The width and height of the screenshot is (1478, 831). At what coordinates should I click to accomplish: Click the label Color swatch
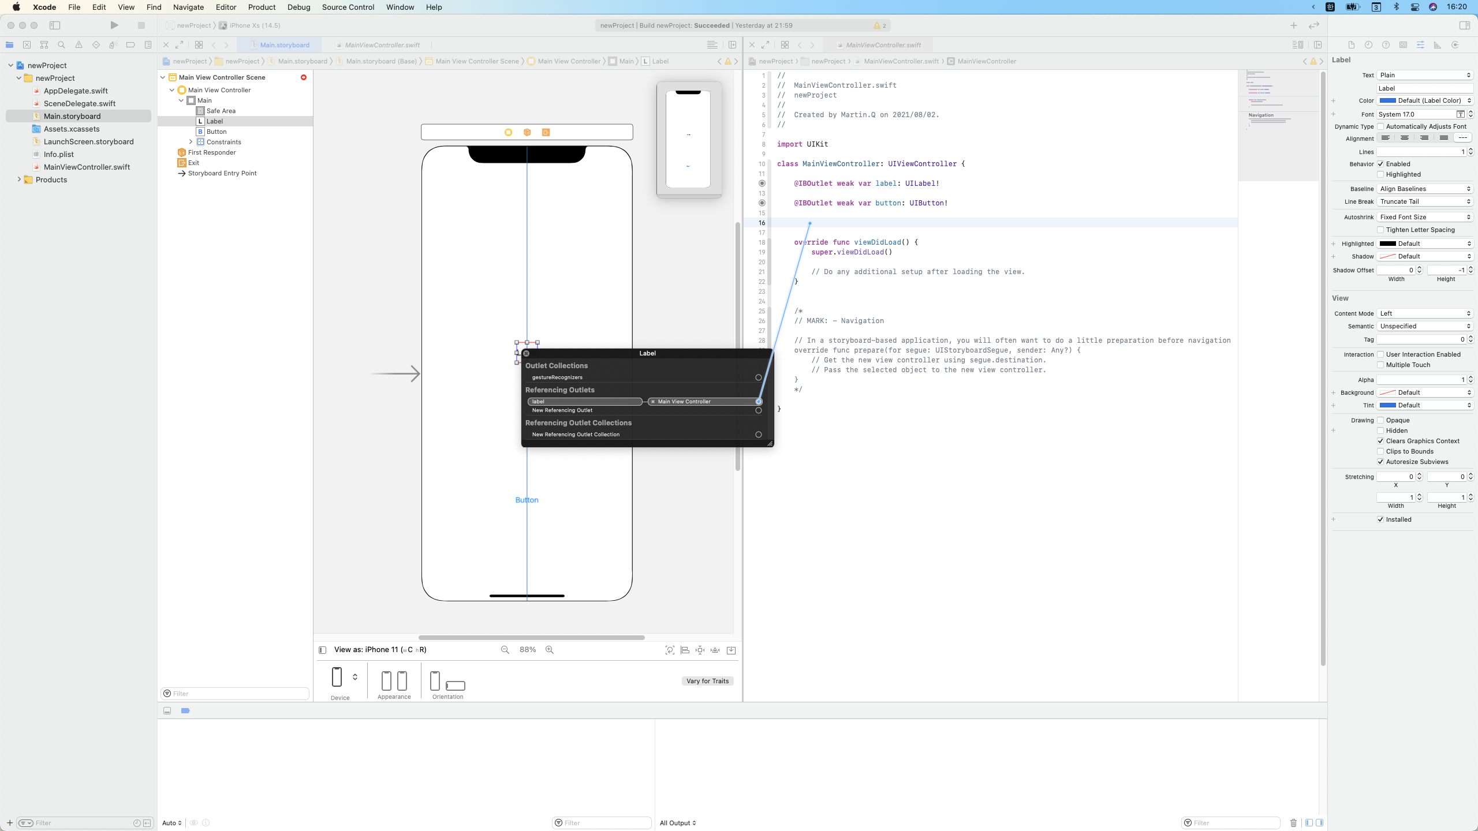pos(1388,100)
